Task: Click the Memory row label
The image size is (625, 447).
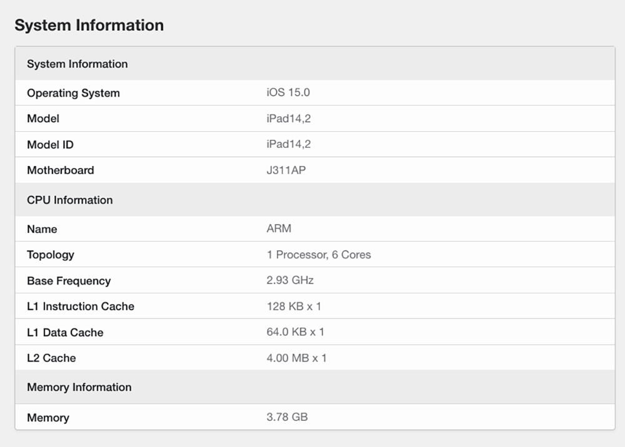Action: [x=48, y=418]
